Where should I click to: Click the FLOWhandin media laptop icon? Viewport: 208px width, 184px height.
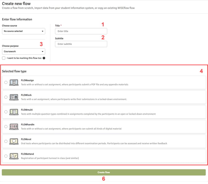tap(14, 127)
